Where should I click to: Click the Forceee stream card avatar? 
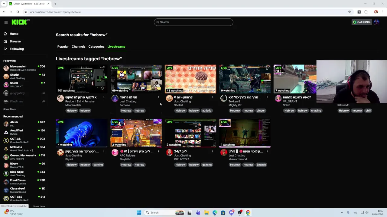coord(115,98)
